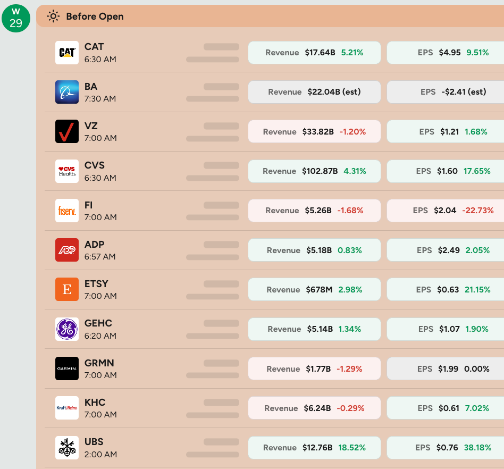
Task: Click the orange Etsy E logo
Action: click(x=67, y=289)
